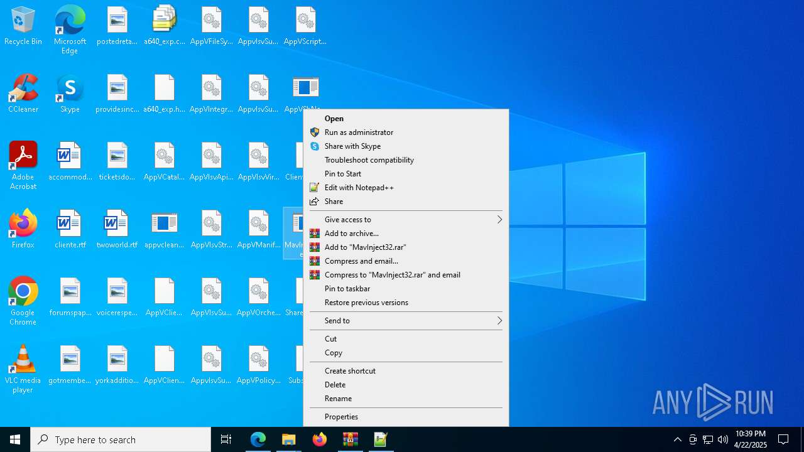This screenshot has width=804, height=452.
Task: Open Notepad++ from the taskbar
Action: (381, 439)
